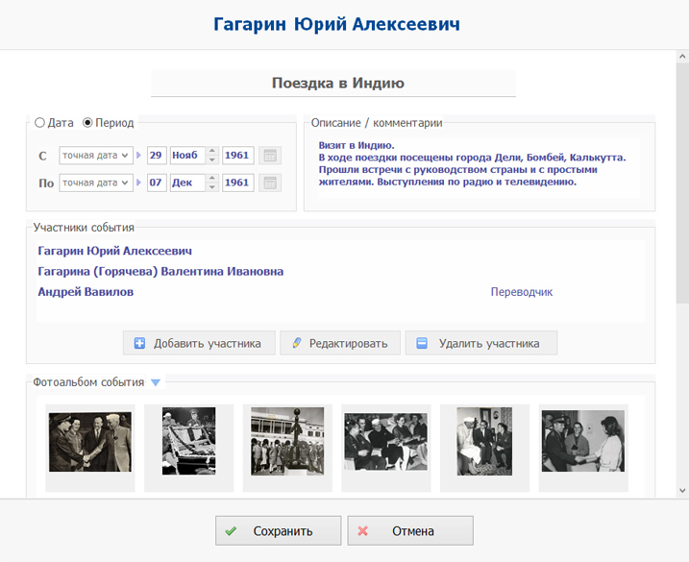Click the start day field showing 29
The image size is (689, 562).
[x=157, y=156]
